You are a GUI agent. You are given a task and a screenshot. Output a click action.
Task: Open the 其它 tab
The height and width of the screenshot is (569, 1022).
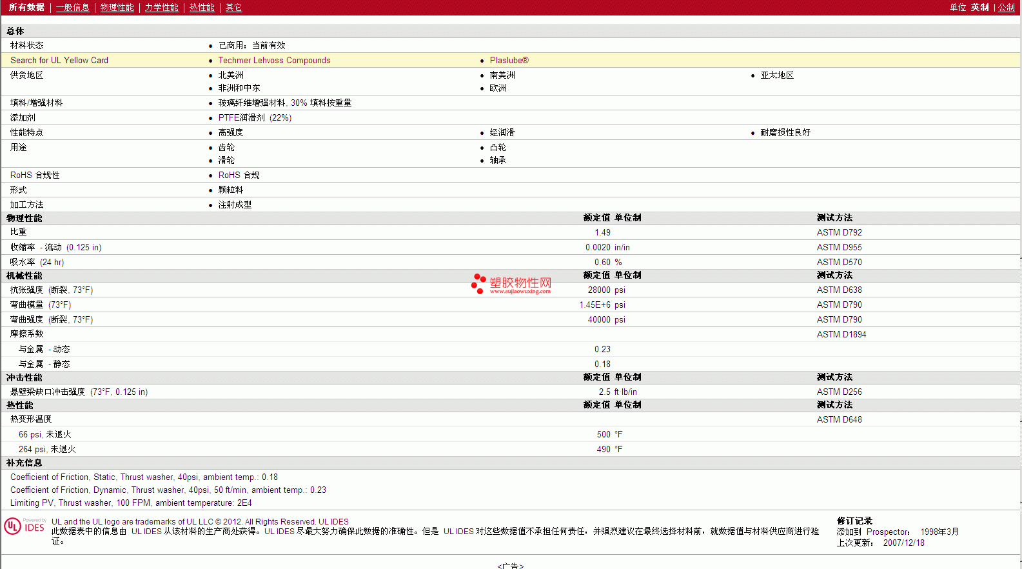click(x=234, y=8)
